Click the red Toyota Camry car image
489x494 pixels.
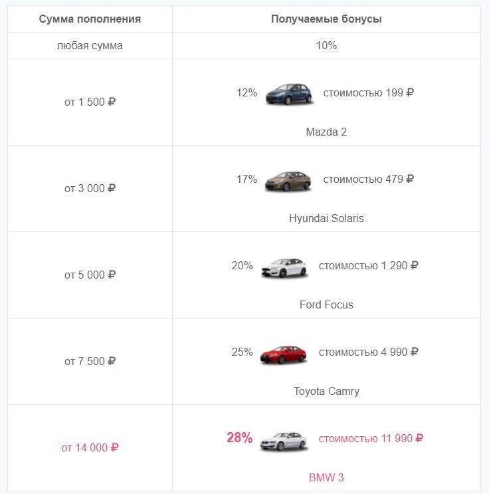(x=283, y=354)
